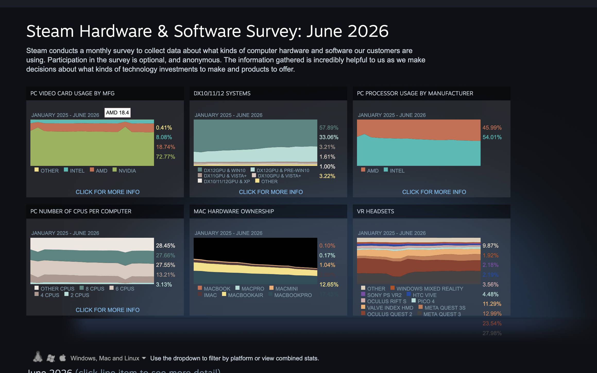Click the '28.45%' CPU count value
This screenshot has width=597, height=373.
tap(165, 245)
